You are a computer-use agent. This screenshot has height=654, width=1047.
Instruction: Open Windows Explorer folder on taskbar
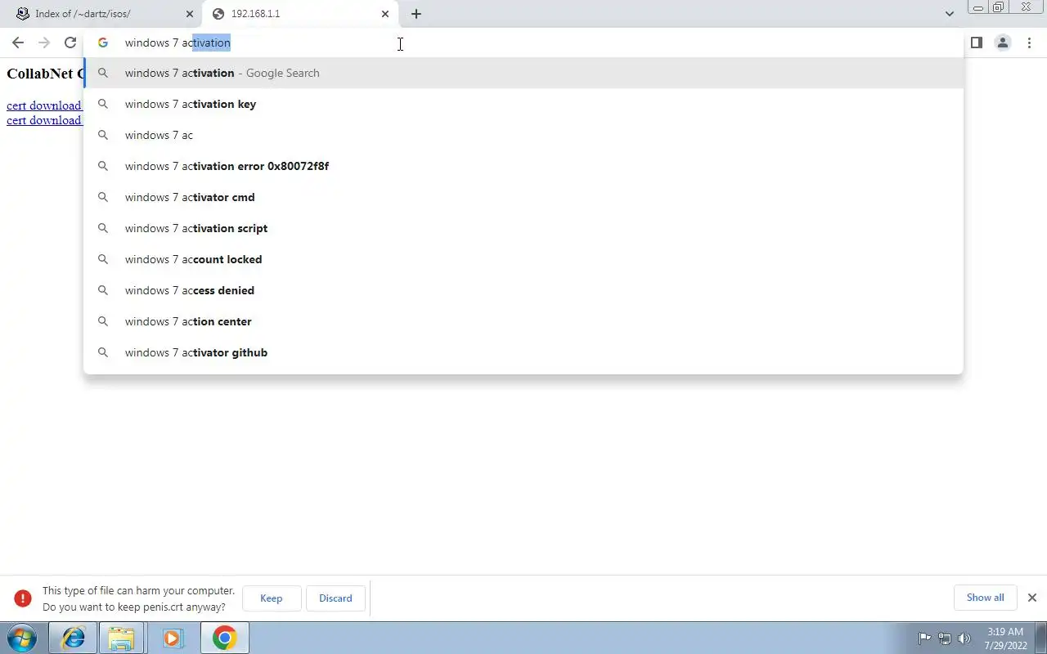[121, 638]
